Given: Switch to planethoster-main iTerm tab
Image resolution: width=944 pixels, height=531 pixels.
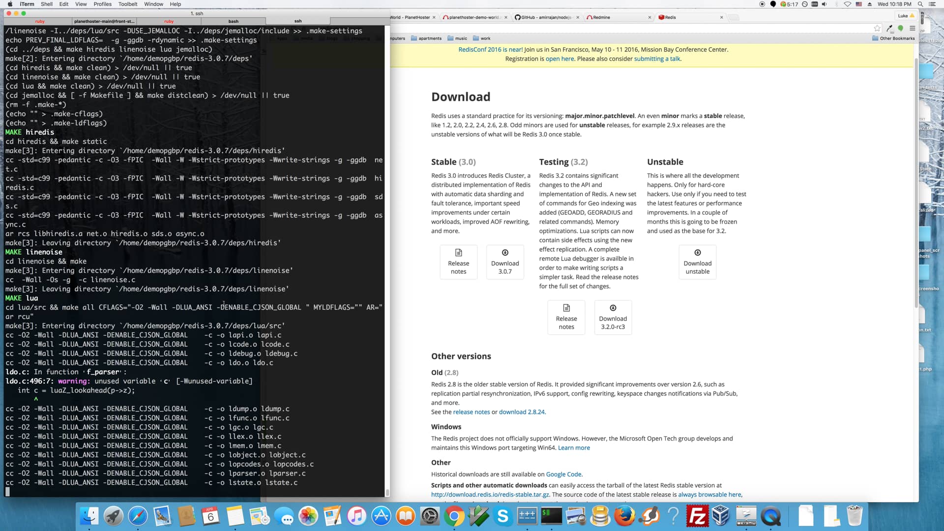Looking at the screenshot, I should tap(104, 21).
